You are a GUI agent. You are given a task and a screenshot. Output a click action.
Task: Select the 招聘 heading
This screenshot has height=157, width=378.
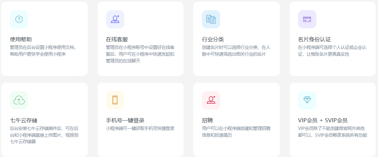click(x=207, y=121)
